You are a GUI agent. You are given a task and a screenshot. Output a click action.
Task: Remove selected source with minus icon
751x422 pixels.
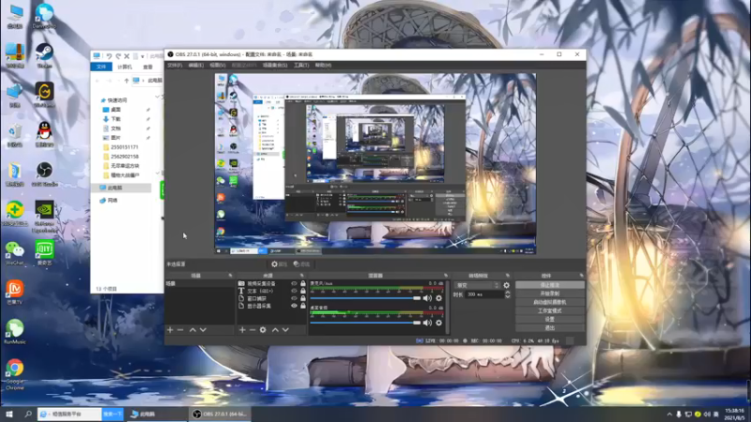pyautogui.click(x=253, y=330)
